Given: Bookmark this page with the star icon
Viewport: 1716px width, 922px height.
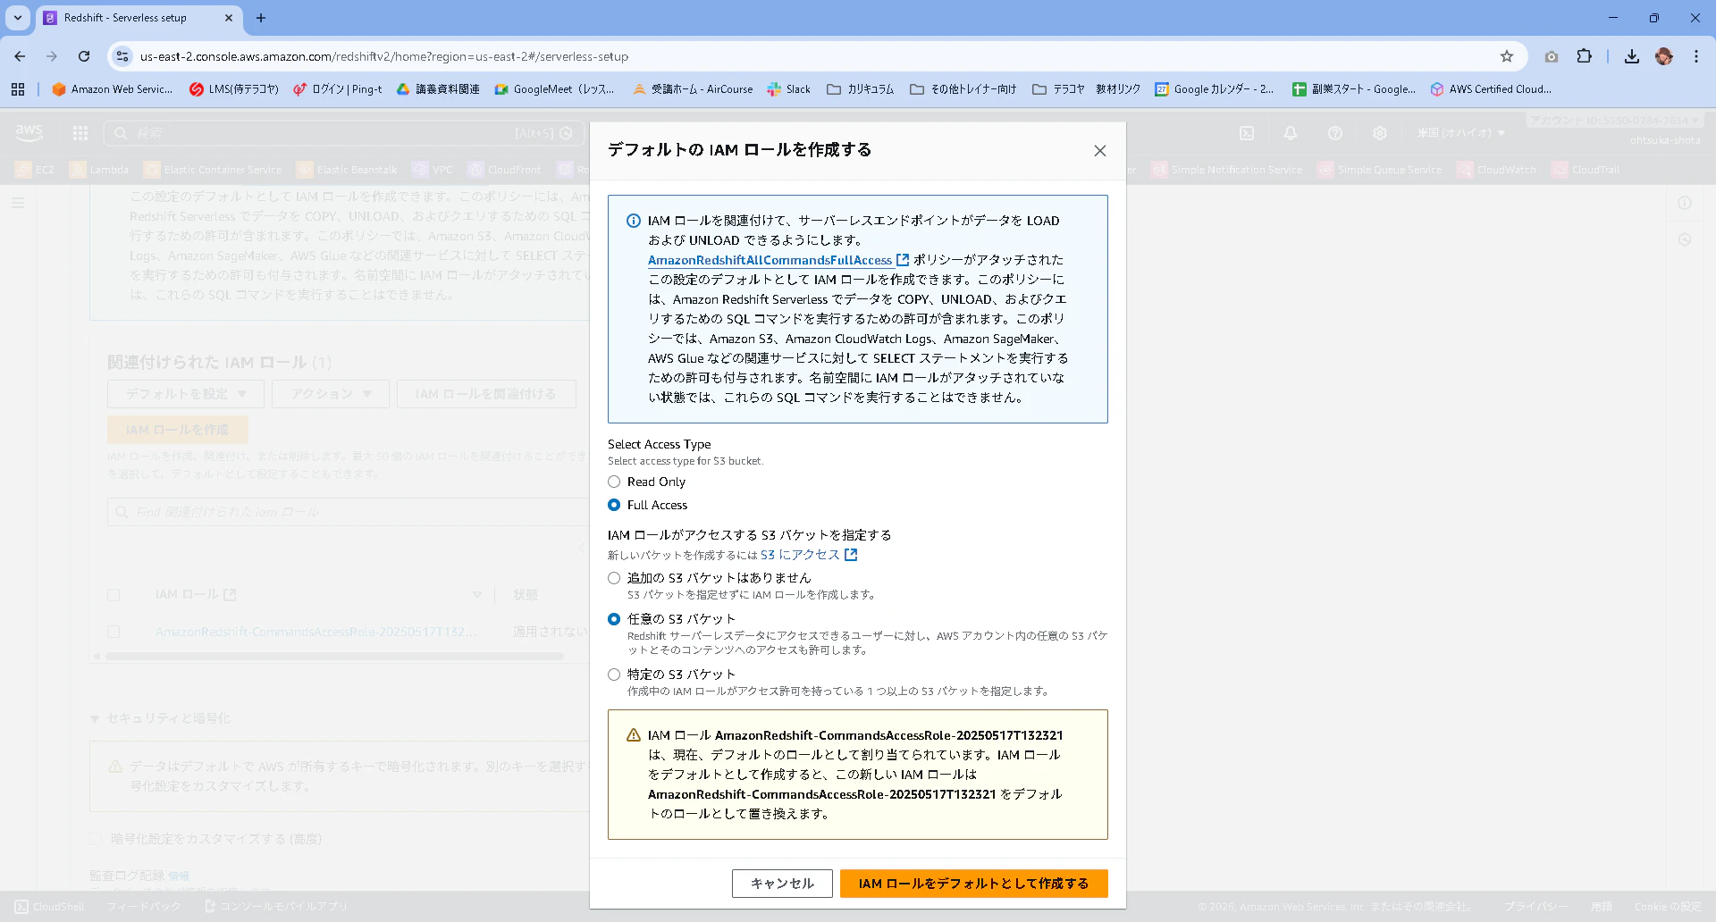Looking at the screenshot, I should click(1507, 56).
